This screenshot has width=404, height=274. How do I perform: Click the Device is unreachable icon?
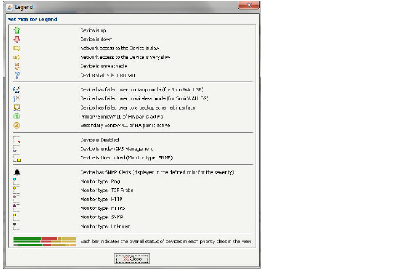[x=17, y=66]
